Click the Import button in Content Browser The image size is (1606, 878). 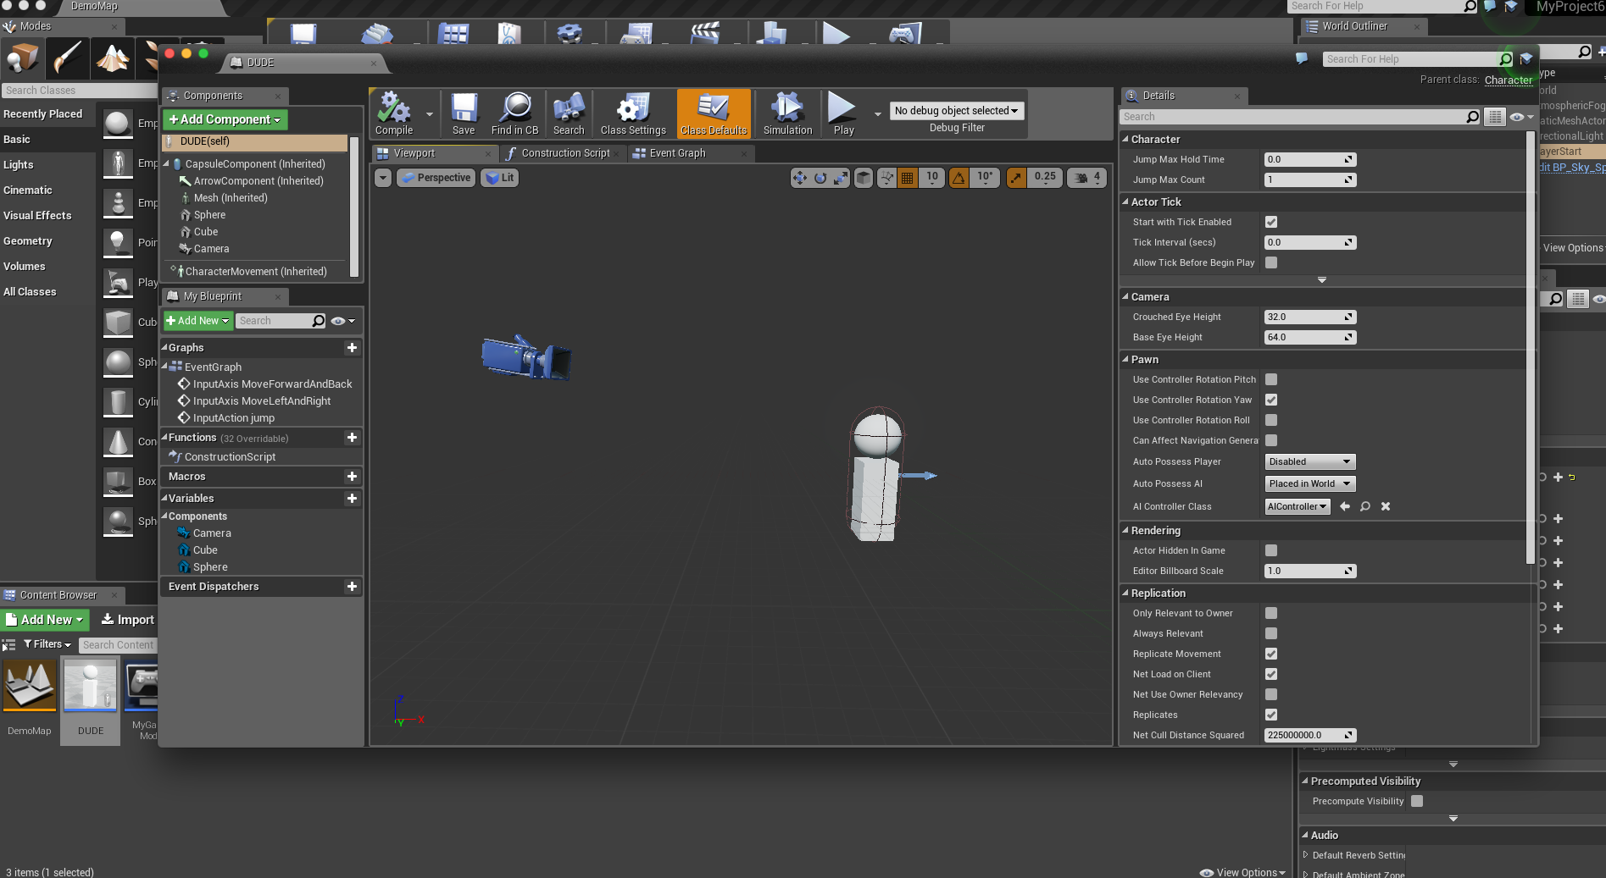click(128, 620)
